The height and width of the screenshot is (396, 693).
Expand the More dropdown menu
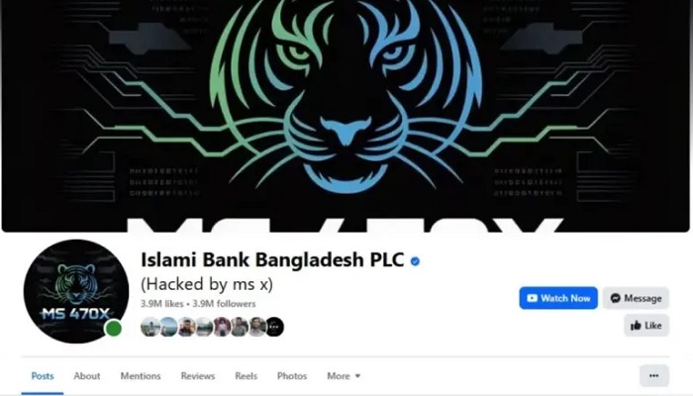[344, 376]
